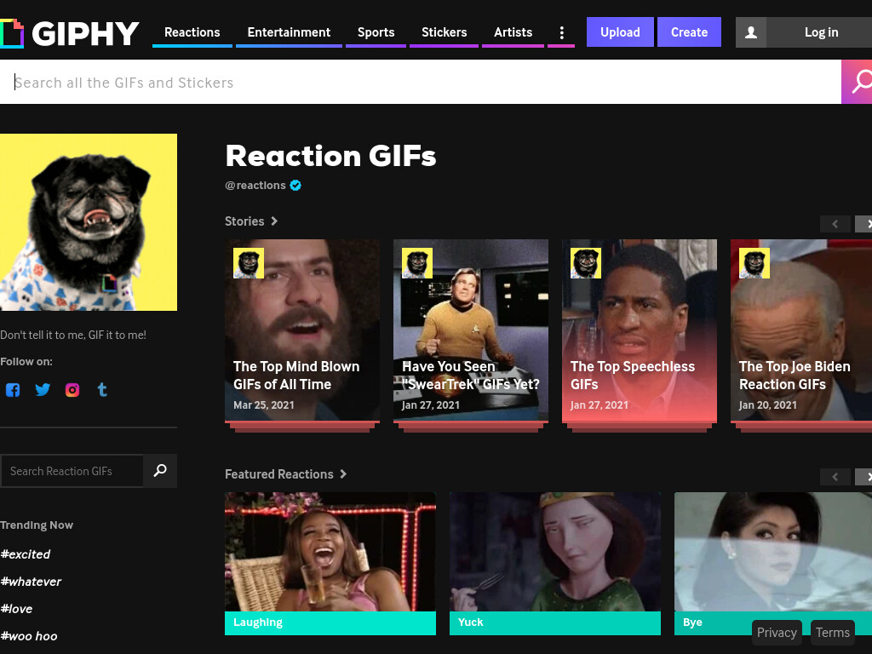The image size is (872, 654).
Task: Click pug avatar on Joe Biden story card
Action: [x=754, y=263]
